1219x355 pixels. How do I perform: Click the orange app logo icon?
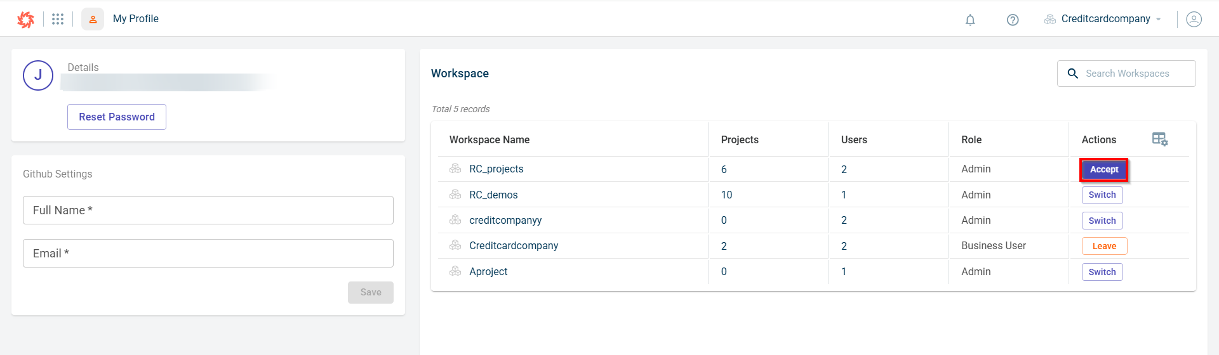pos(25,20)
